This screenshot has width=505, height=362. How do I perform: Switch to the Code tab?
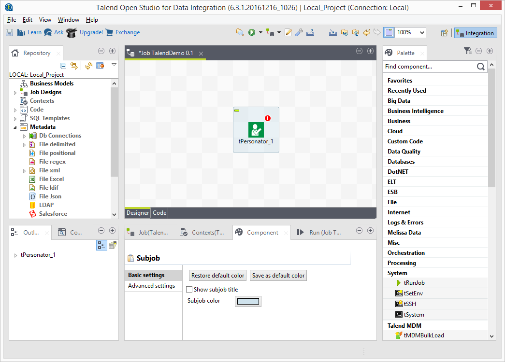[x=159, y=213]
